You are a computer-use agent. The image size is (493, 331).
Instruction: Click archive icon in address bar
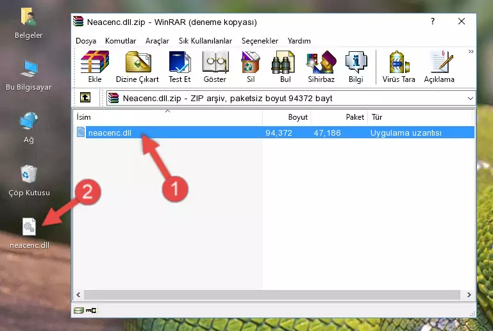click(113, 99)
